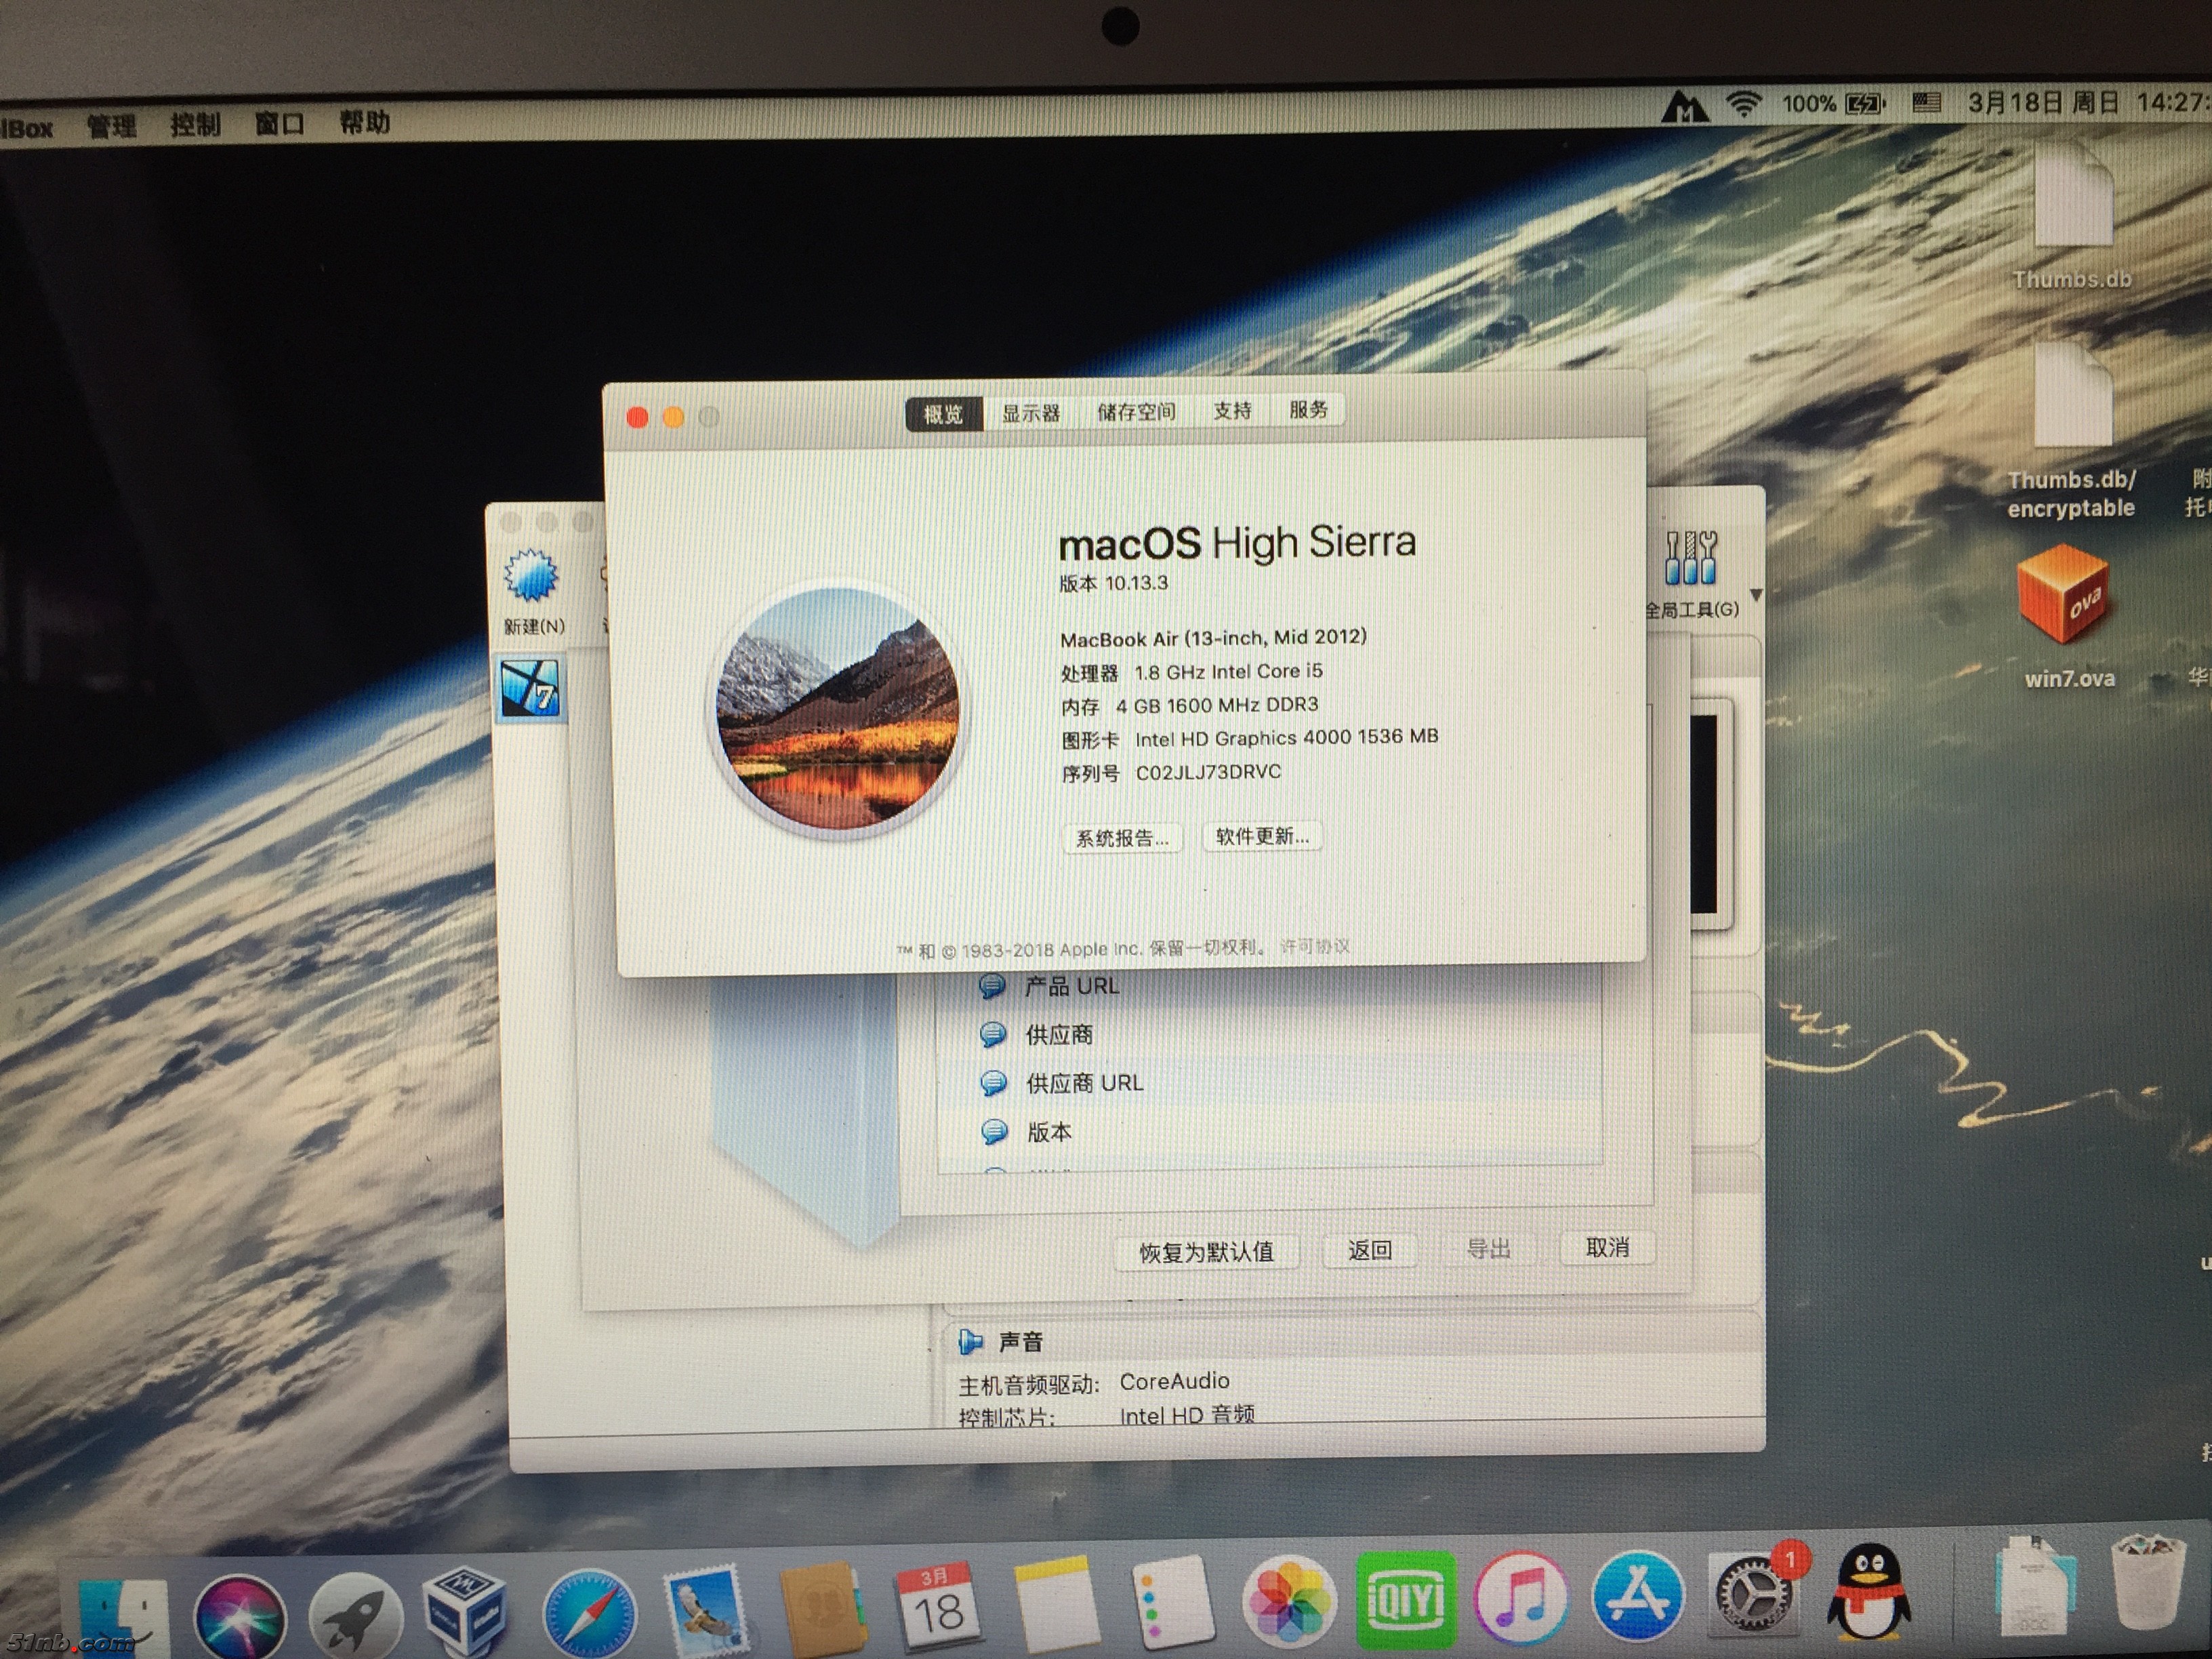Launch Siri from the dock
2212x1659 pixels.
click(x=240, y=1617)
